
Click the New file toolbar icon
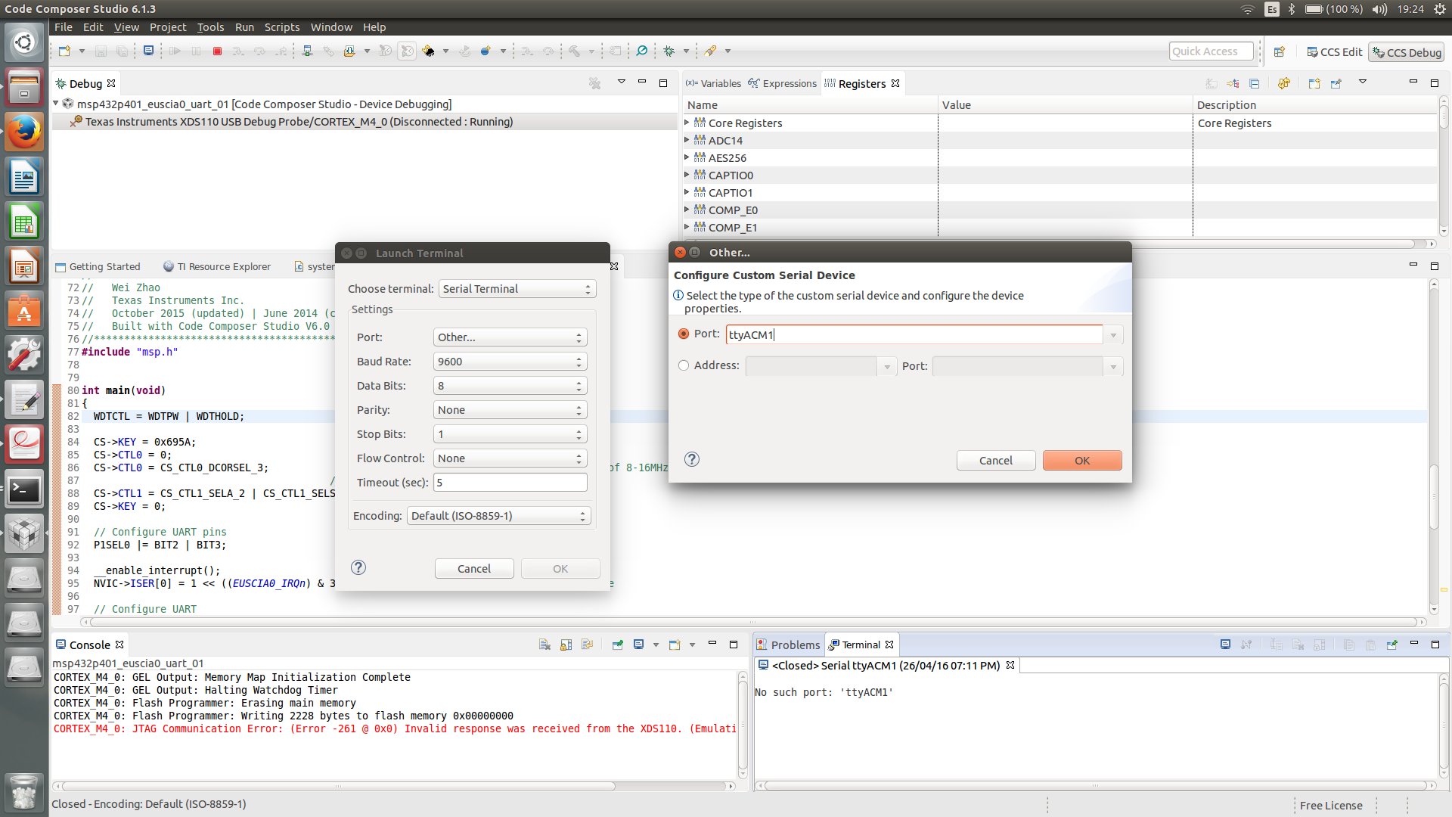64,51
